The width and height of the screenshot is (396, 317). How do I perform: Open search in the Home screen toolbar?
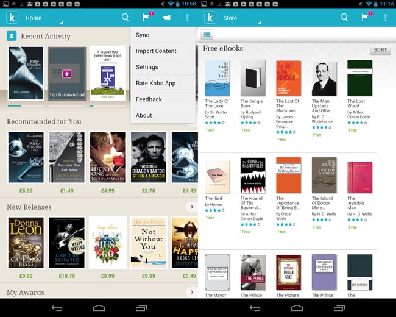(x=125, y=18)
